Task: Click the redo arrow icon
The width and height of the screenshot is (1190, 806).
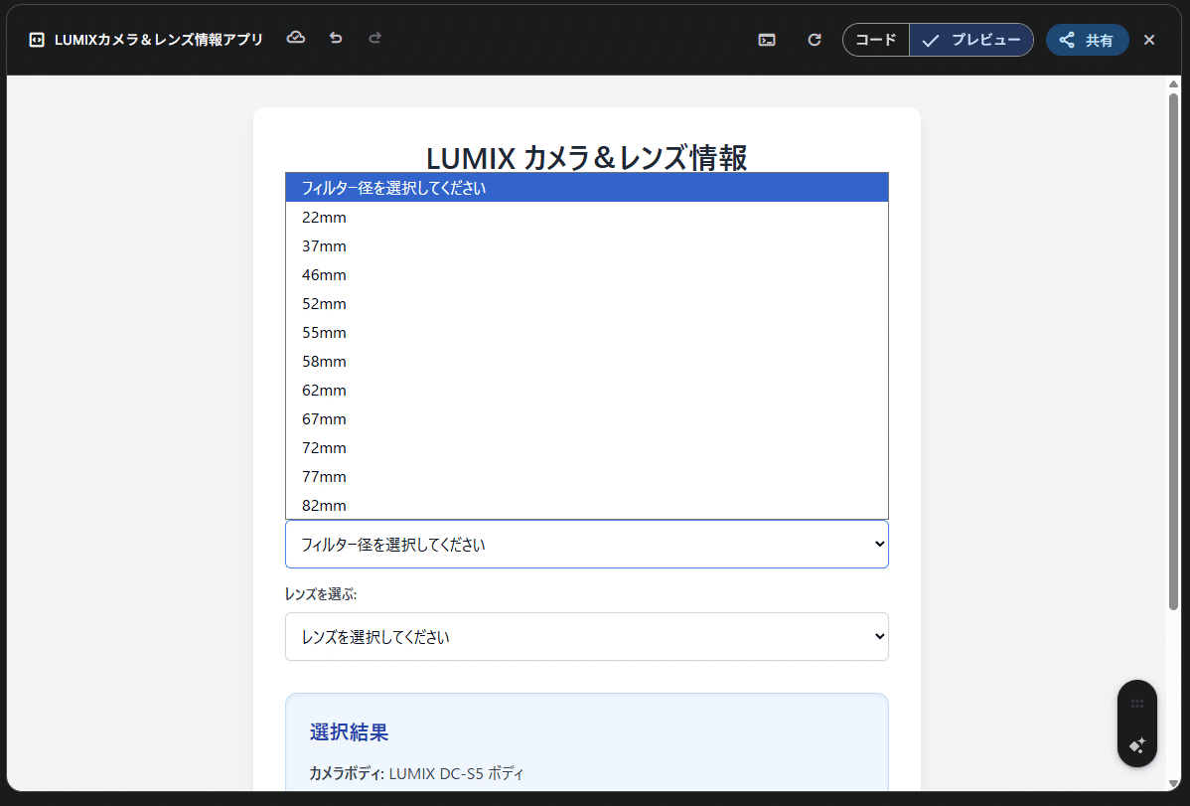Action: (x=374, y=38)
